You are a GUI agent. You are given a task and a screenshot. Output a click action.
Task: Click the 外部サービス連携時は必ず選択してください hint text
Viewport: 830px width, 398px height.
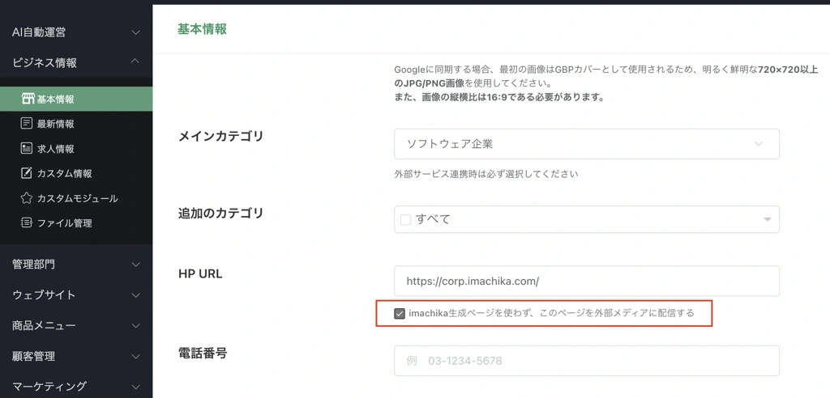click(486, 174)
